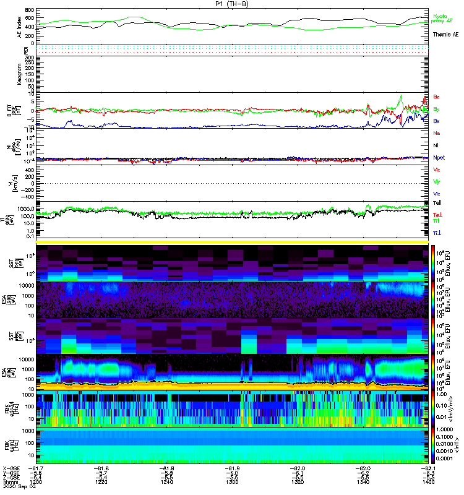The height and width of the screenshot is (495, 464).
Task: Click the 'hhmm' row label
Action: [x=11, y=482]
